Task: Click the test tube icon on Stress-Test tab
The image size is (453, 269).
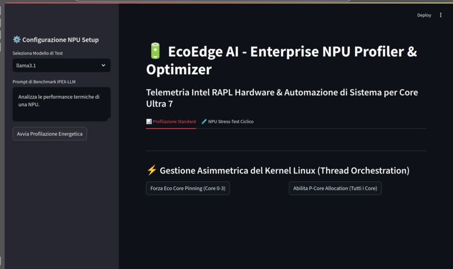Action: tap(204, 121)
